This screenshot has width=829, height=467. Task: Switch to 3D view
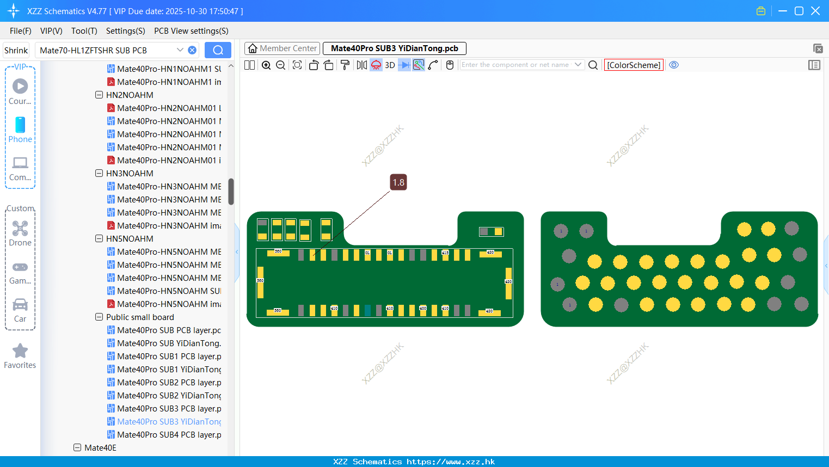(390, 65)
